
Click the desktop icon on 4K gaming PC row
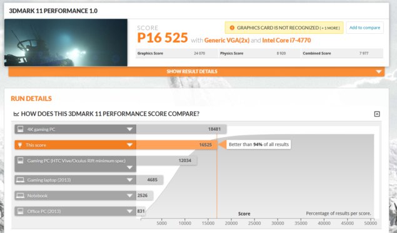pos(20,129)
